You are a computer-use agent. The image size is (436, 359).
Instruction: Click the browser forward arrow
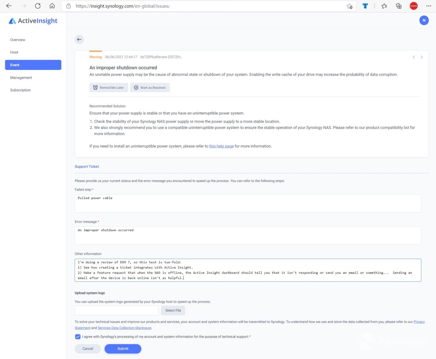tap(23, 6)
